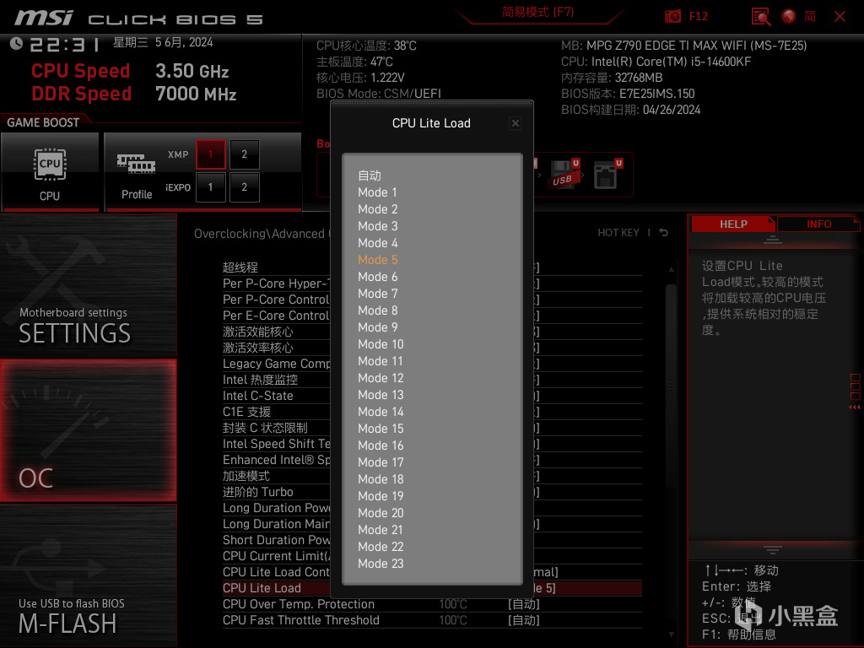Click the back arrow next to HOT KEY

click(x=663, y=233)
